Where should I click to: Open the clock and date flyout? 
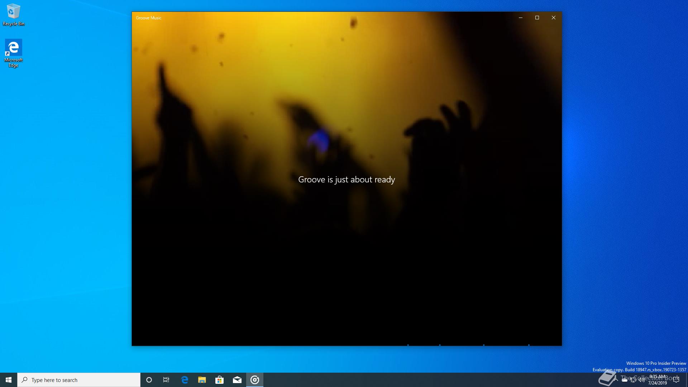click(x=657, y=380)
